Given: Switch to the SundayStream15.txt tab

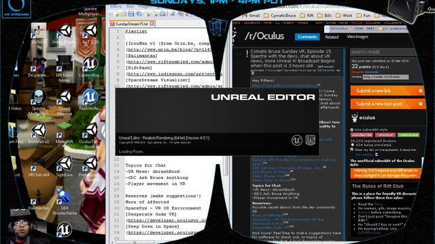Looking at the screenshot, I should click(132, 24).
